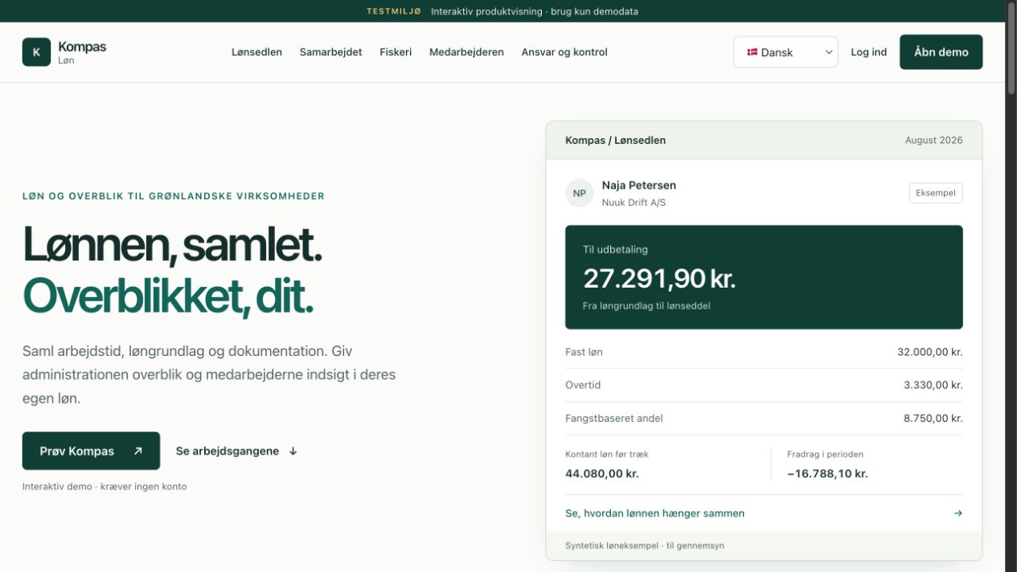This screenshot has width=1017, height=572.
Task: Click the August 2026 period label
Action: point(933,140)
